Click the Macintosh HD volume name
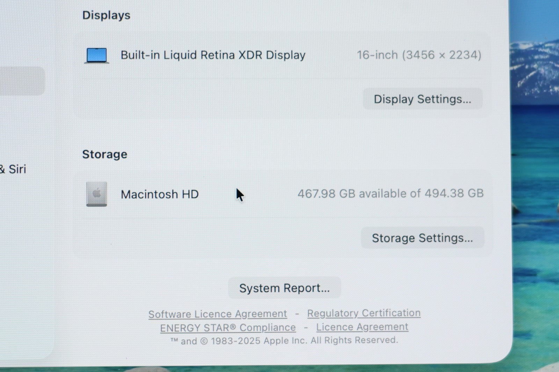This screenshot has height=372, width=559. point(160,194)
